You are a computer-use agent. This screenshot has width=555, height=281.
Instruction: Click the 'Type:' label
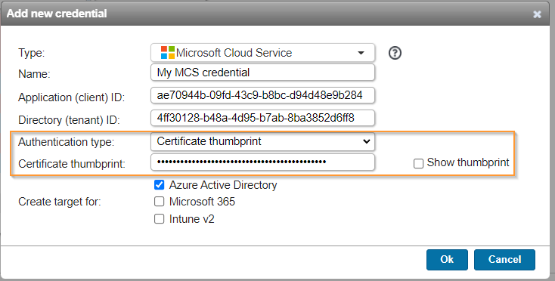pos(32,53)
